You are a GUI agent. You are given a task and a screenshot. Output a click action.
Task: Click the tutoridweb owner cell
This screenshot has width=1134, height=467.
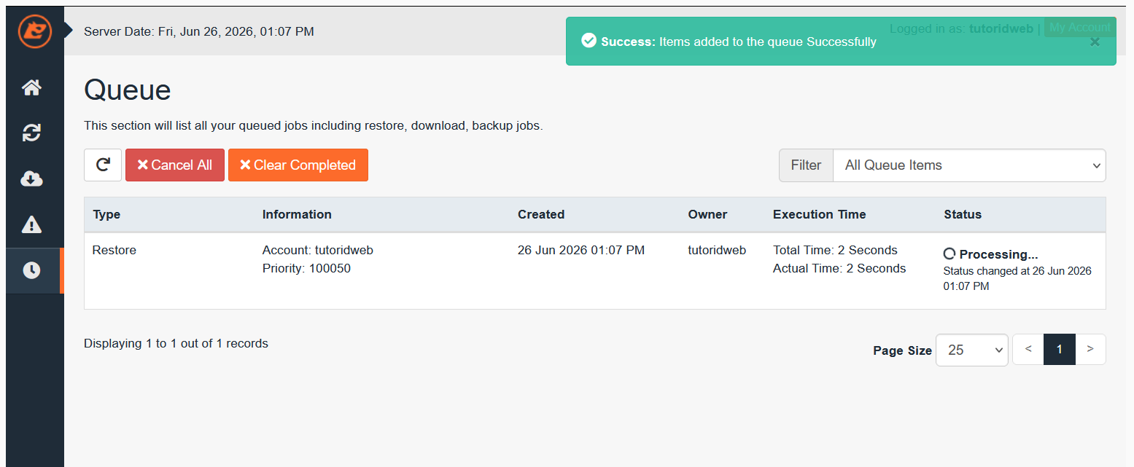(x=717, y=250)
